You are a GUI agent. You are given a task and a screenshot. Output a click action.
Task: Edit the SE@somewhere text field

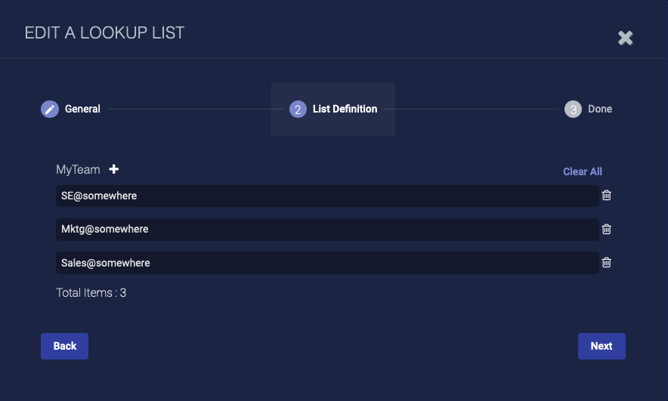point(327,196)
